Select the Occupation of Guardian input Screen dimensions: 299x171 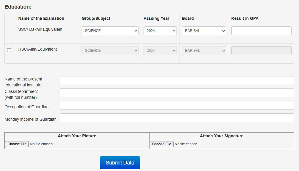coord(177,105)
